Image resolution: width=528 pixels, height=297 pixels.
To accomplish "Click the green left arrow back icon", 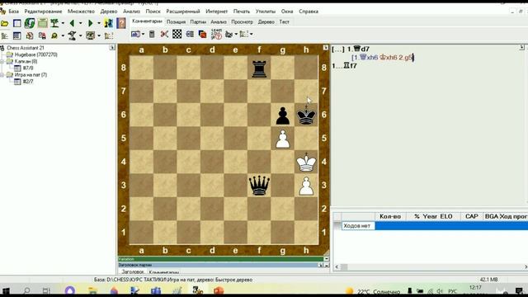I will [x=72, y=23].
